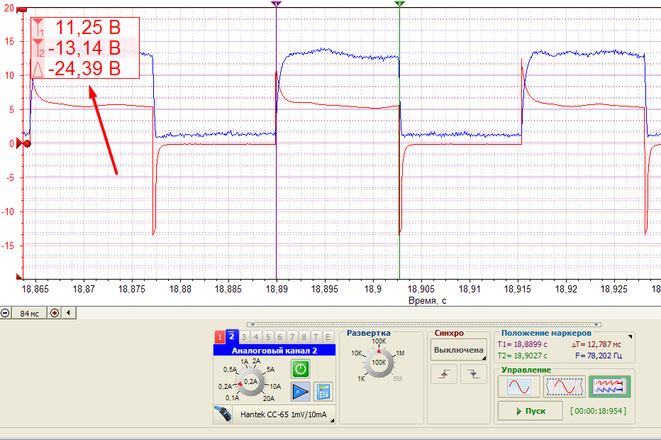
Task: Click the panel collapse bar right arrow
Action: tap(596, 324)
